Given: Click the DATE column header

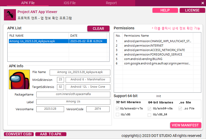Looking at the screenshot, I should [88, 36].
